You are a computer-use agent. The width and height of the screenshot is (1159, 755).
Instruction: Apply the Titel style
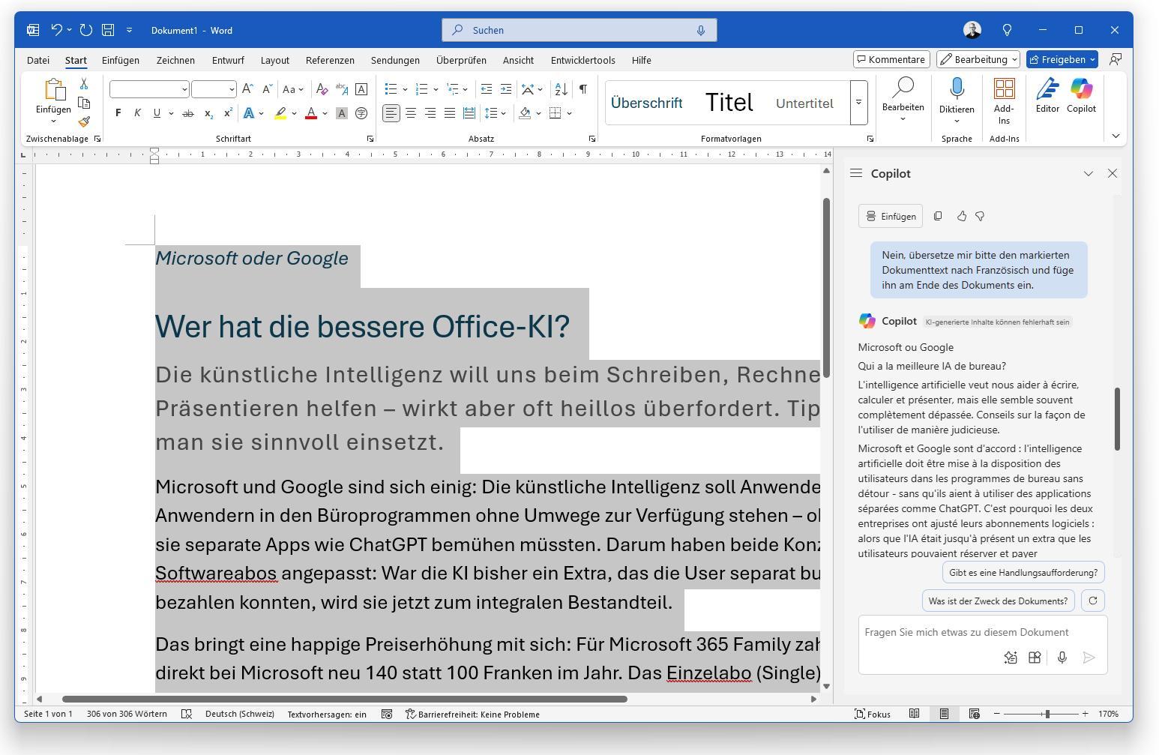coord(729,103)
